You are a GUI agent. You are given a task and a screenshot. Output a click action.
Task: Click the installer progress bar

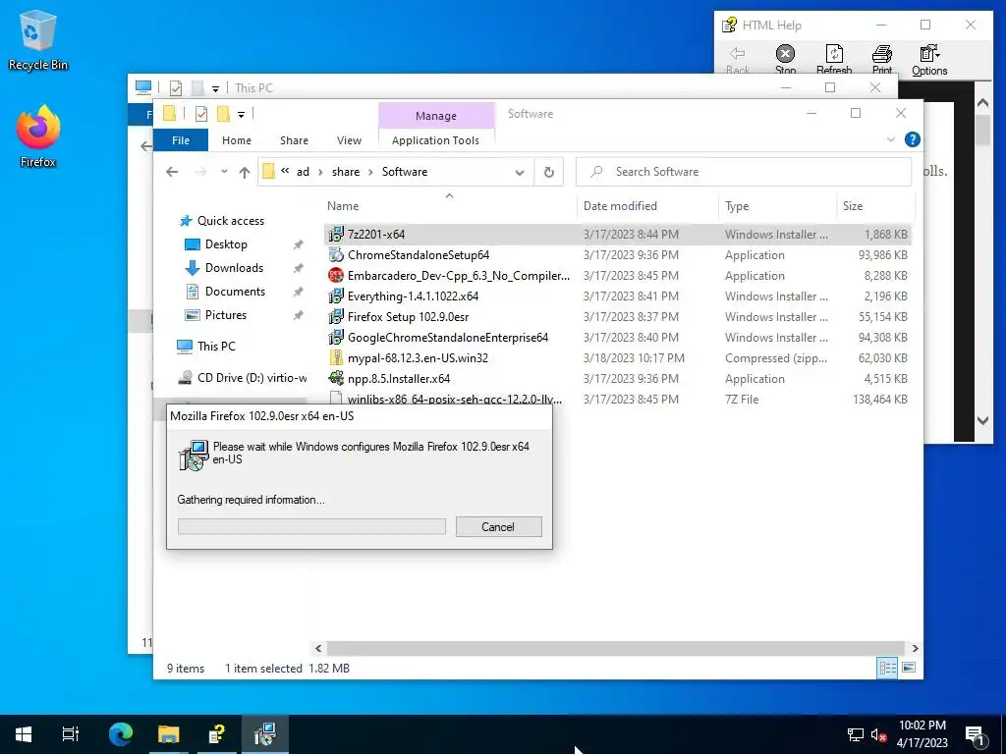point(311,527)
